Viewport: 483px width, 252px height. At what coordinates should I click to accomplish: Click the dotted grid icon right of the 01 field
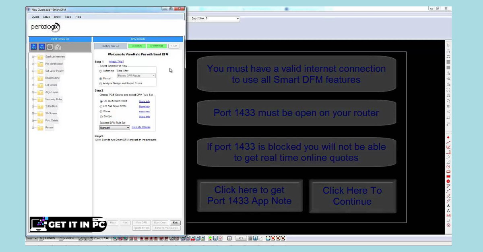(x=250, y=238)
